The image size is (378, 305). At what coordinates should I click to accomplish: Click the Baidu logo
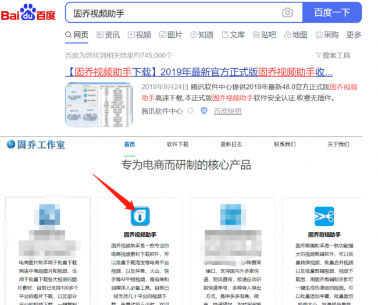[28, 13]
